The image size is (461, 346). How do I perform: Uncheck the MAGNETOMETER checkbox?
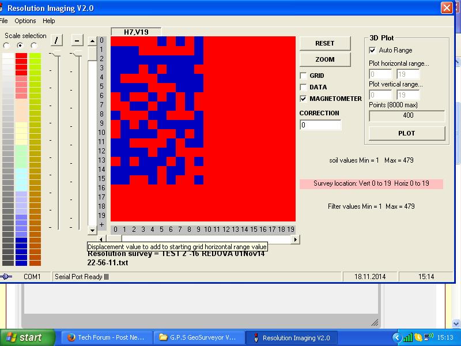point(303,99)
